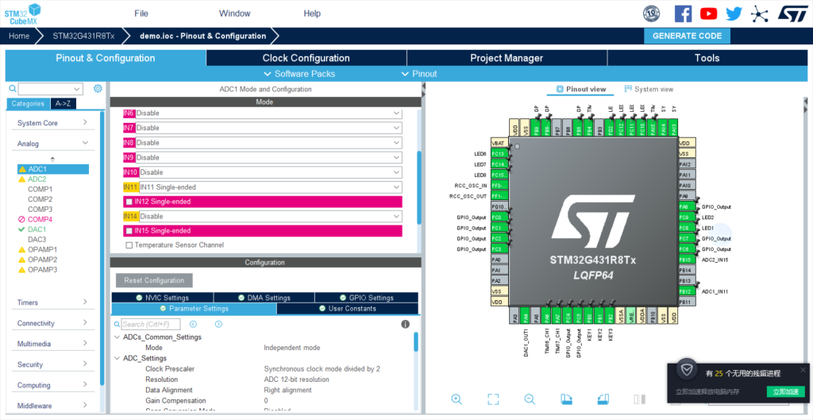Click the zoom in magnifier icon

[457, 399]
